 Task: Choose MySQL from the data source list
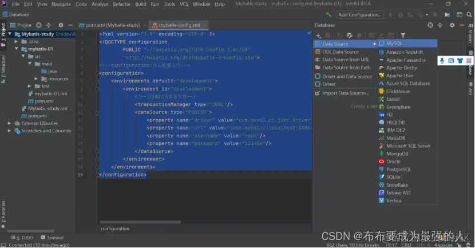[x=407, y=44]
